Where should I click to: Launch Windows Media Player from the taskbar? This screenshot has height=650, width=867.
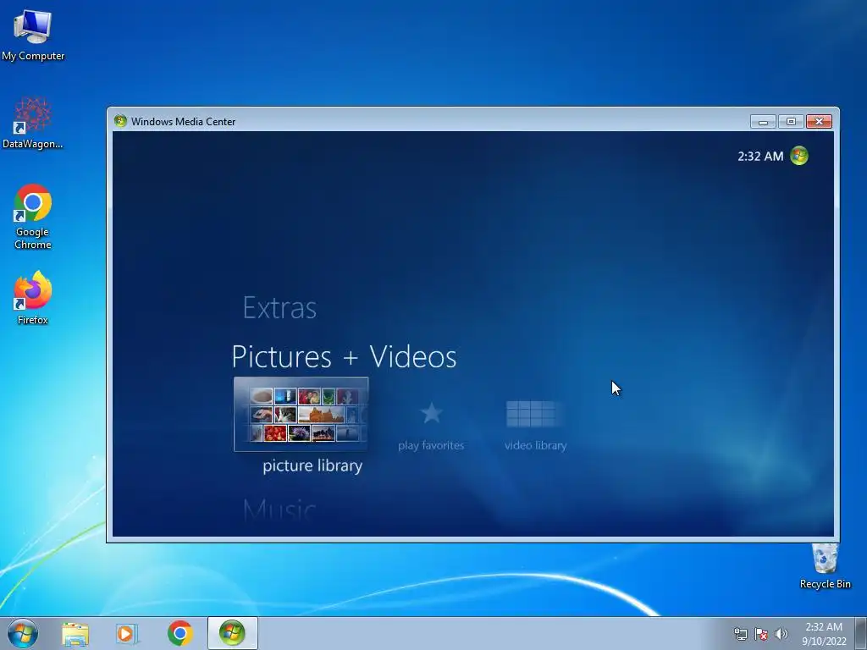coord(127,634)
